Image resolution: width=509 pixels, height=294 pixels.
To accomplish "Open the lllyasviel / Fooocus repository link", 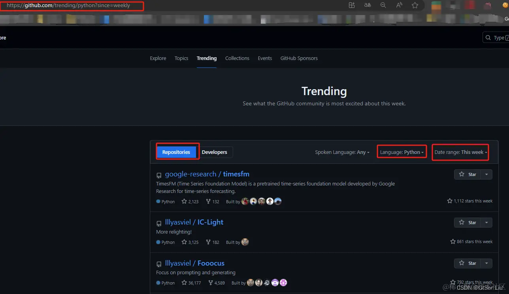I will 194,263.
